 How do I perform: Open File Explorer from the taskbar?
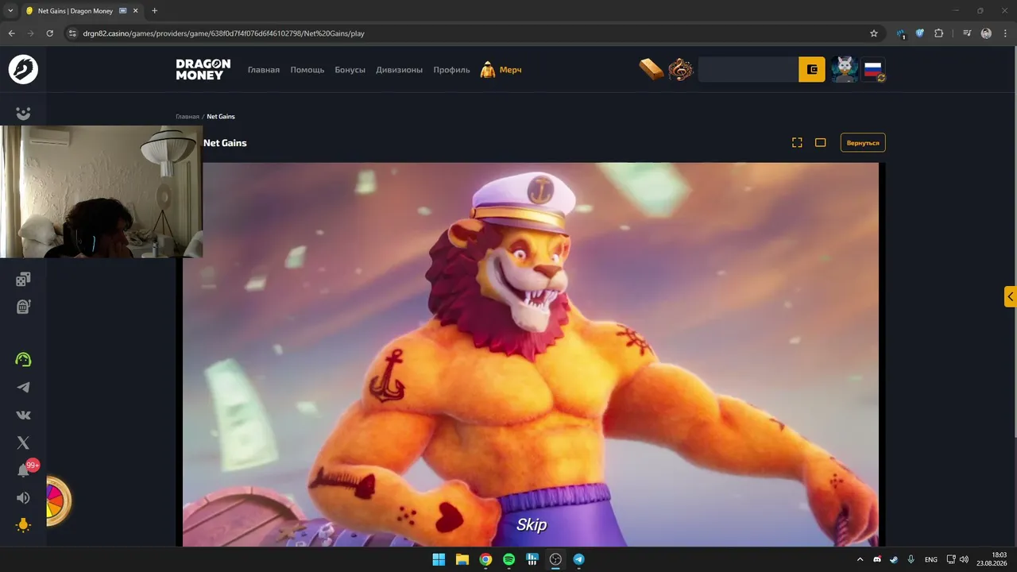pos(462,559)
